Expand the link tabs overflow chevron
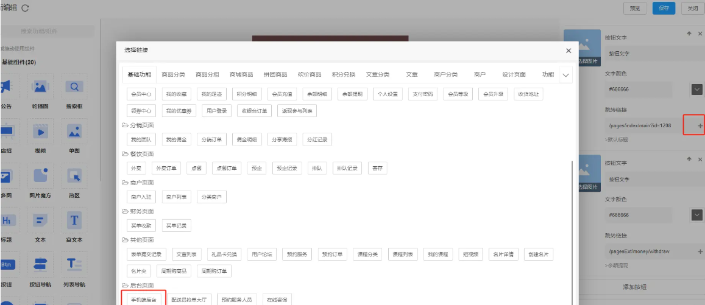Image resolution: width=705 pixels, height=305 pixels. 566,75
